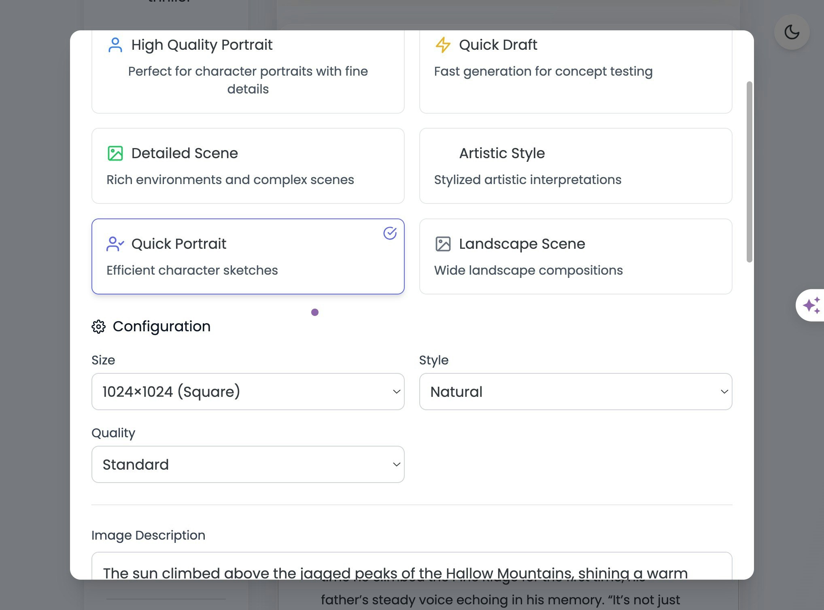Click the selected checkmark on Quick Portrait
The height and width of the screenshot is (610, 824).
point(390,233)
